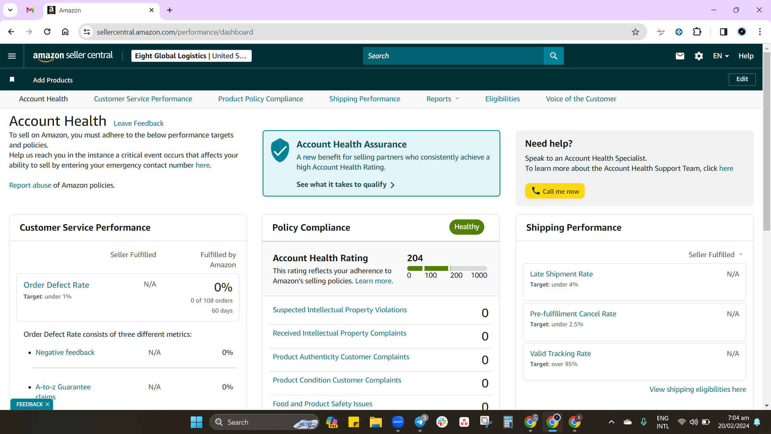The image size is (771, 434).
Task: Open the Negative feedback link
Action: (x=65, y=352)
